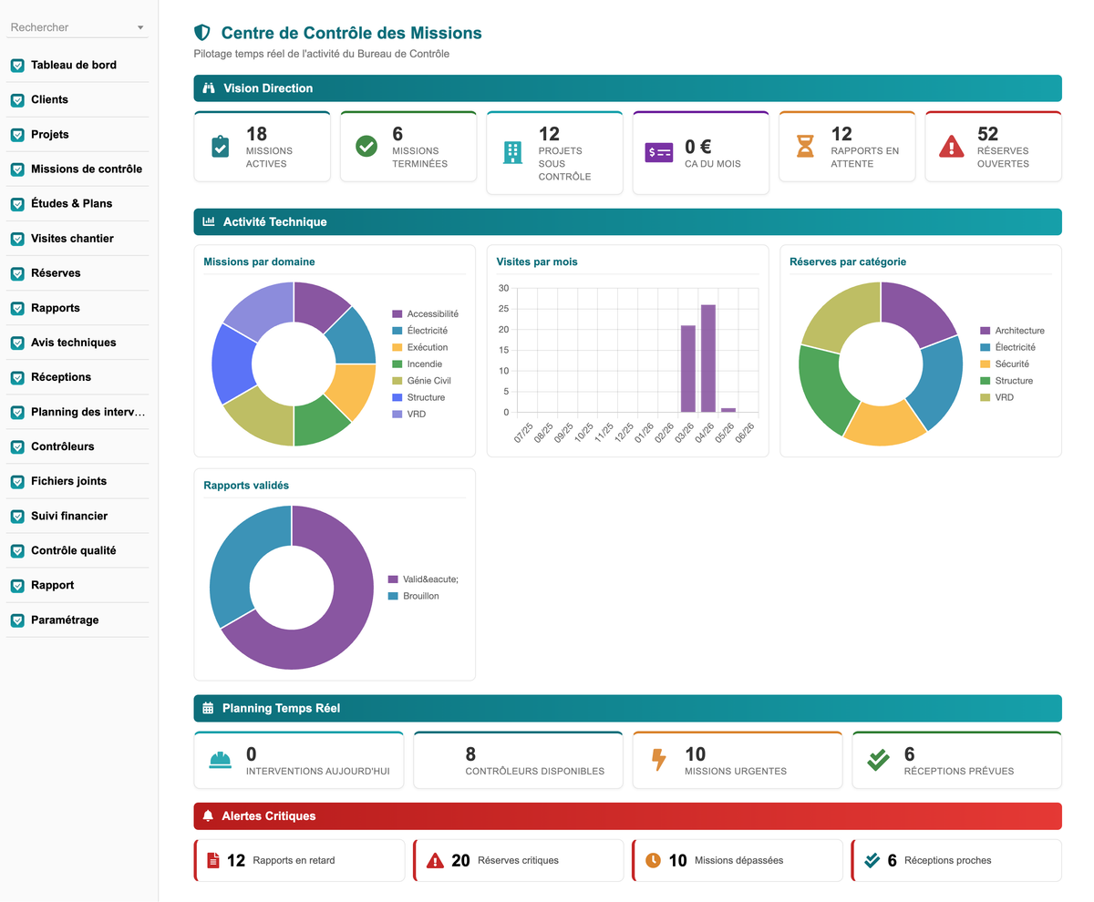The image size is (1094, 902).
Task: Toggle Valid&eacute; legend in Rapports validés
Action: (423, 579)
